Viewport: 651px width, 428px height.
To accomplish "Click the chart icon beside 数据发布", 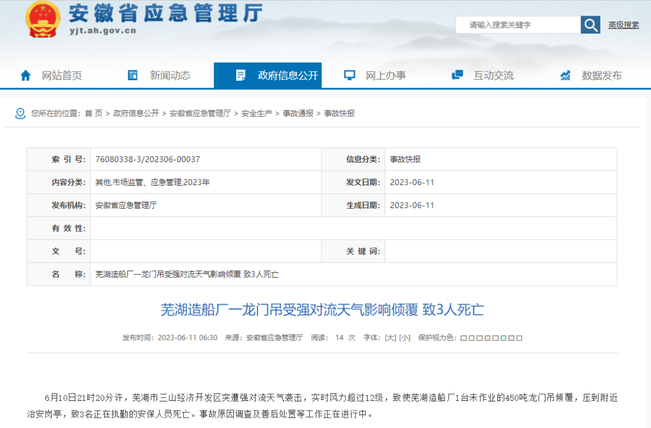I will (x=565, y=75).
